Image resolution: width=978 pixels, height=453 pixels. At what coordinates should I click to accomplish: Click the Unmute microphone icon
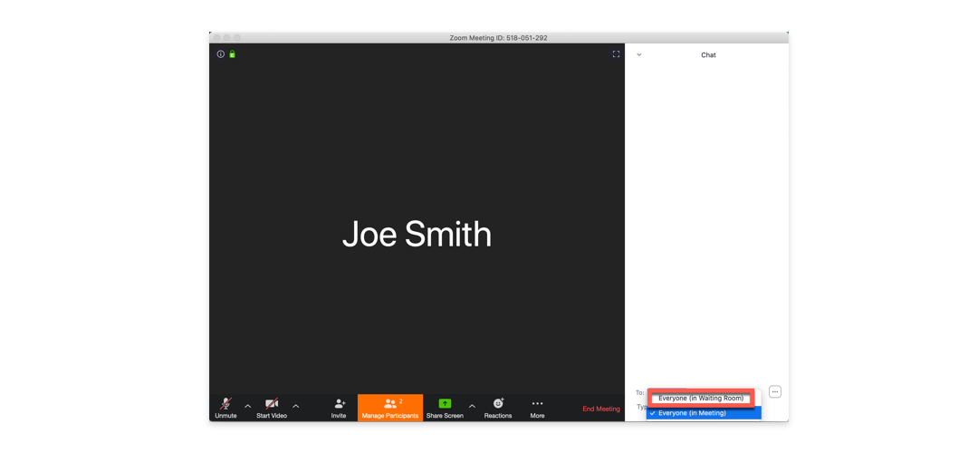(225, 404)
